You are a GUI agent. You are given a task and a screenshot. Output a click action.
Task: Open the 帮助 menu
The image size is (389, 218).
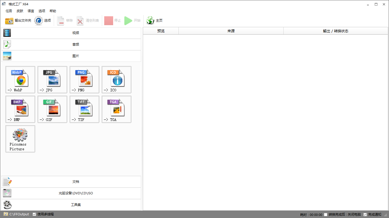53,11
